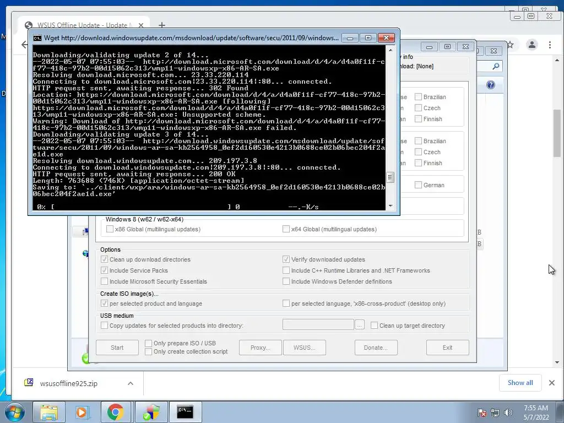Dismiss Chrome downloads bar with X
The height and width of the screenshot is (423, 564).
click(552, 383)
